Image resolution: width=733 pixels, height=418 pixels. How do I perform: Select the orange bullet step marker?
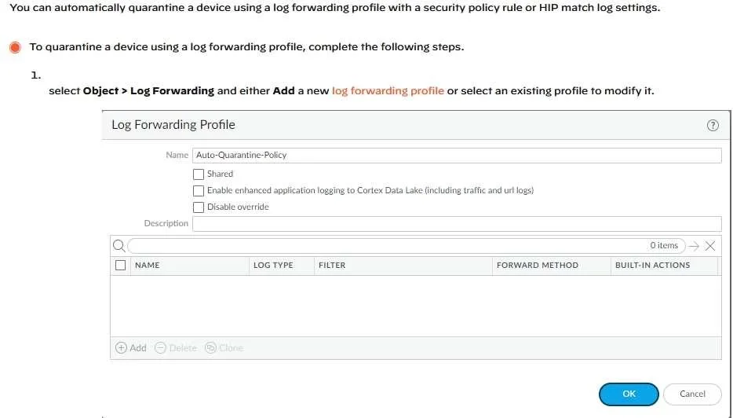click(15, 47)
